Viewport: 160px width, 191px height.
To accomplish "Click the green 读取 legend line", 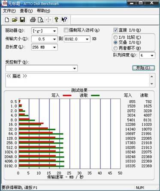I will pos(95,95).
